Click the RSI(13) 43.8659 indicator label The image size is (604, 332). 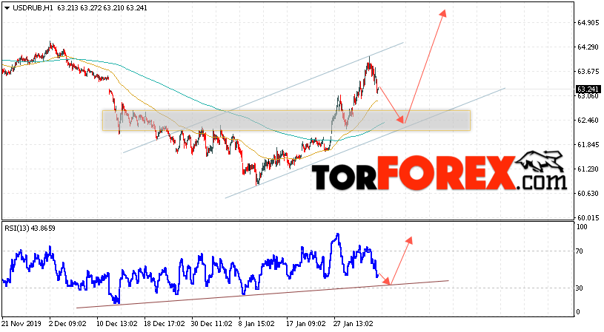point(30,228)
